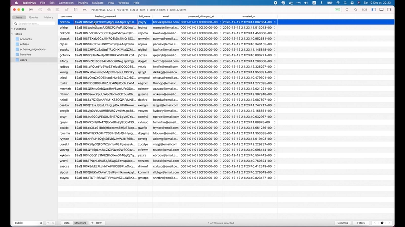Click the accounts table icon in sidebar
405x227 pixels.
17,39
